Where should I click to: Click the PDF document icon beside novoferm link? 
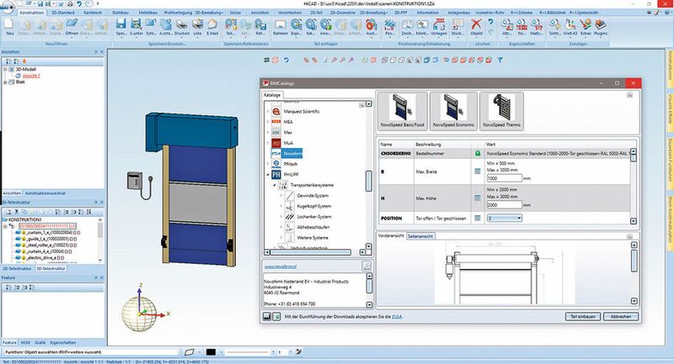pos(366,266)
